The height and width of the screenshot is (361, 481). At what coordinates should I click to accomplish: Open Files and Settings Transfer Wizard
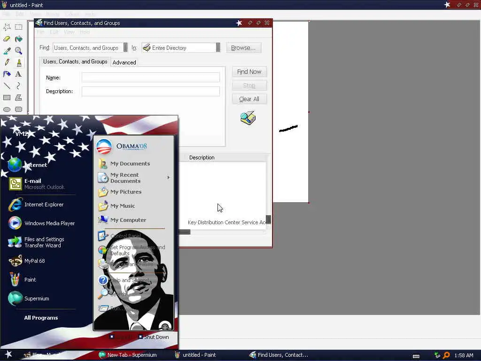(x=37, y=242)
